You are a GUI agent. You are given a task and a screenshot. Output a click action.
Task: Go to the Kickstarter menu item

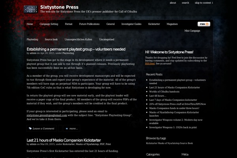(x=154, y=24)
